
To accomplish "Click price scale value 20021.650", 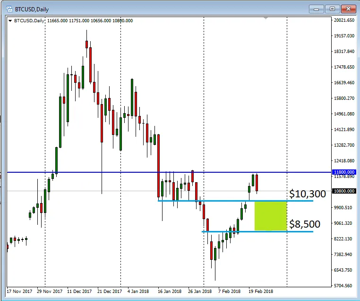I will coord(344,20).
